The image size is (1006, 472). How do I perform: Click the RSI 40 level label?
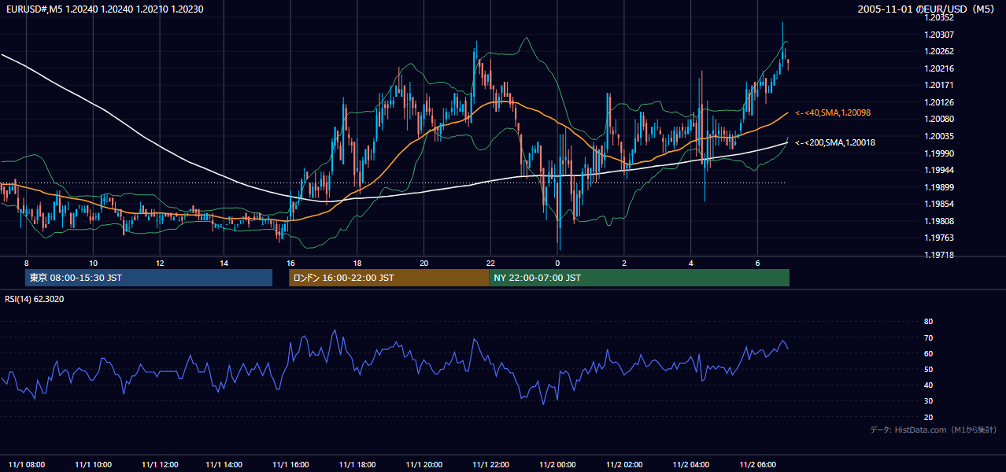click(928, 385)
